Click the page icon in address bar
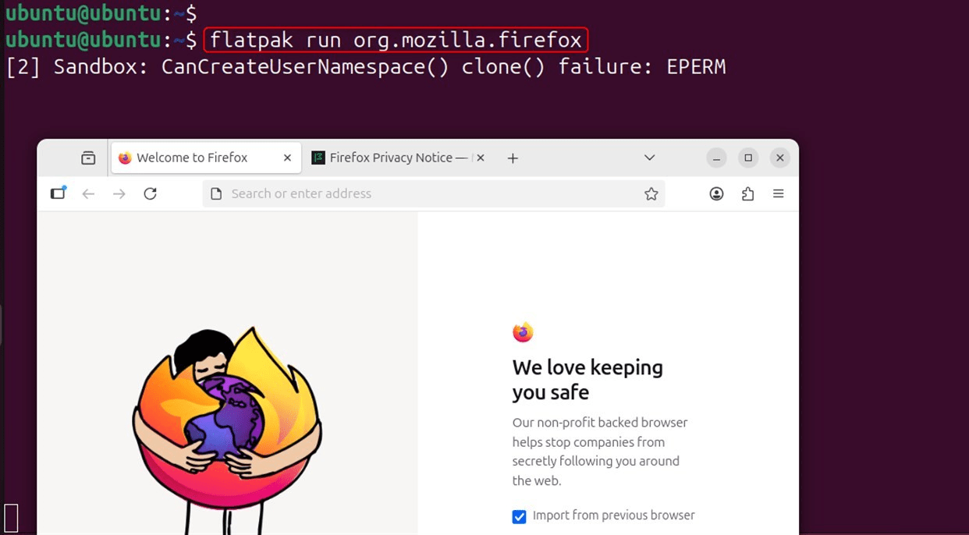969x535 pixels. (217, 193)
